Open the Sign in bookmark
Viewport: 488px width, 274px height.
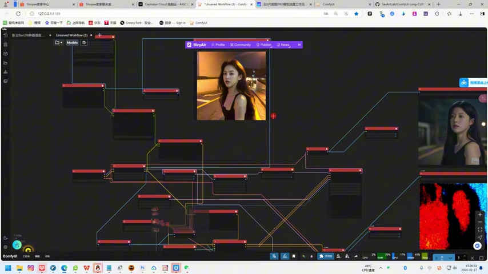173,23
